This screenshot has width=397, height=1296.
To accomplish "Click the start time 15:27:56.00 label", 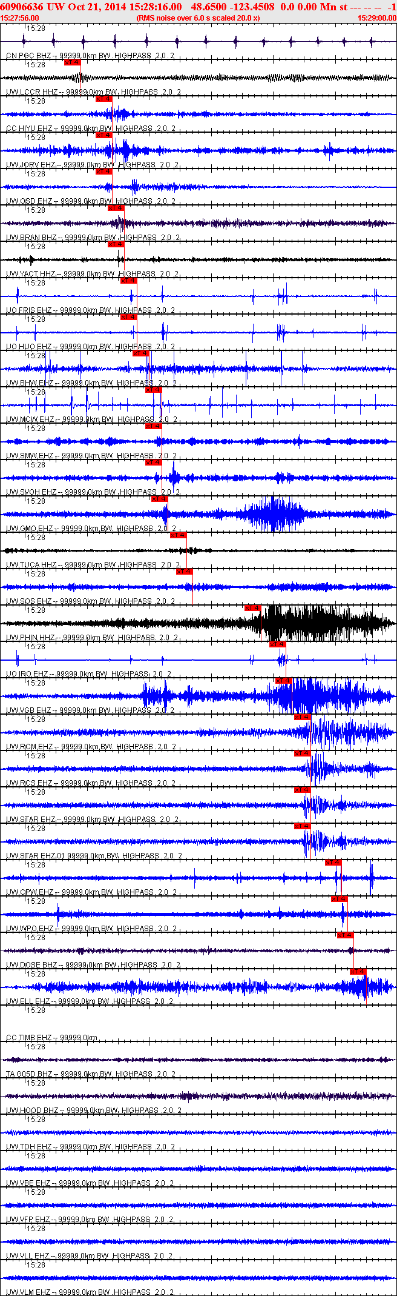I will 19,18.
